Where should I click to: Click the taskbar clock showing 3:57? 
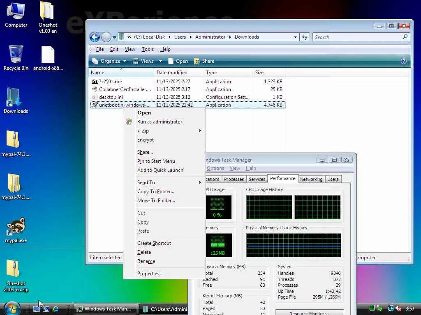[x=410, y=308]
